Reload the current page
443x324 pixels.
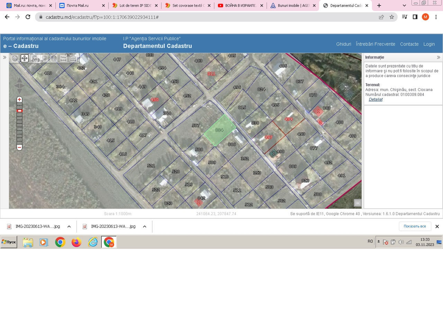pos(28,17)
